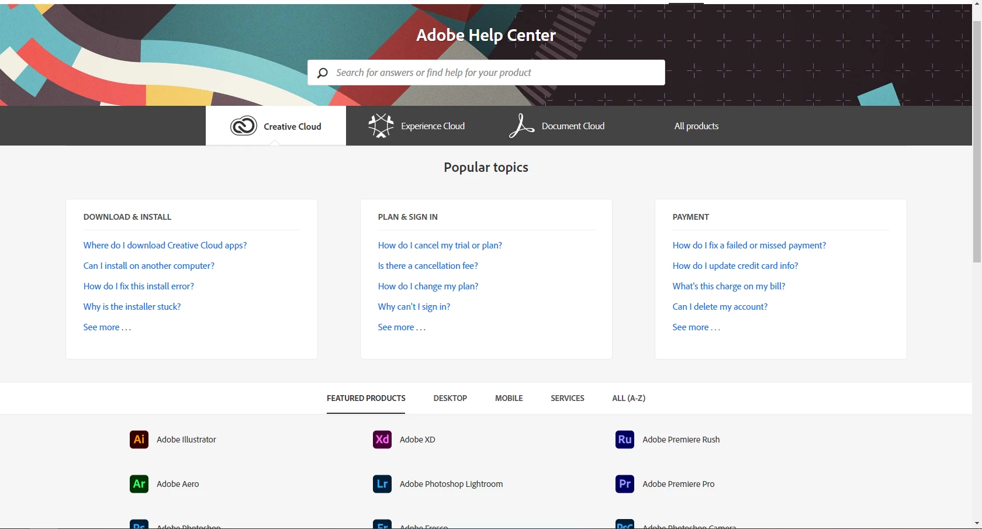Screen dimensions: 982x529
Task: Click the search magnifier icon
Action: tap(322, 73)
